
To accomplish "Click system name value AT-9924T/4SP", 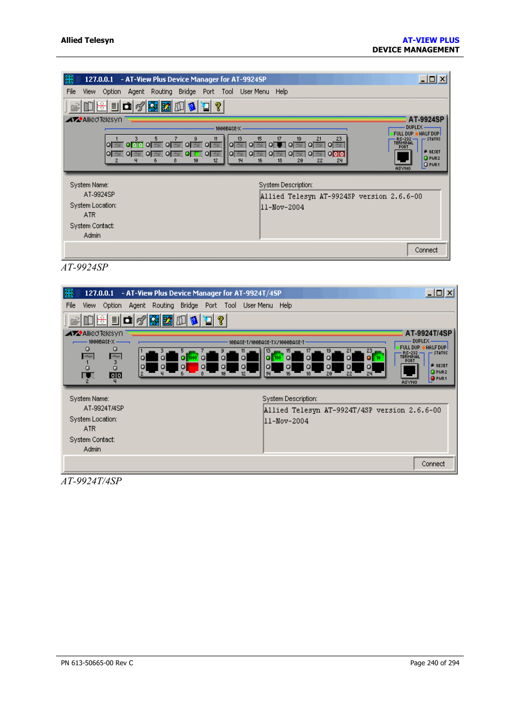I will (104, 408).
